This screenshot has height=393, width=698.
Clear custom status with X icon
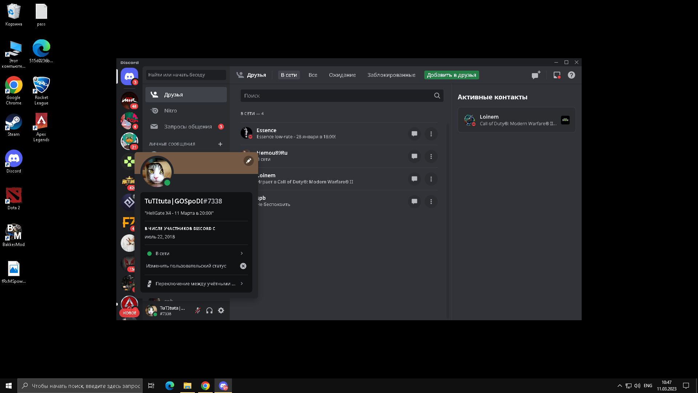pos(243,266)
